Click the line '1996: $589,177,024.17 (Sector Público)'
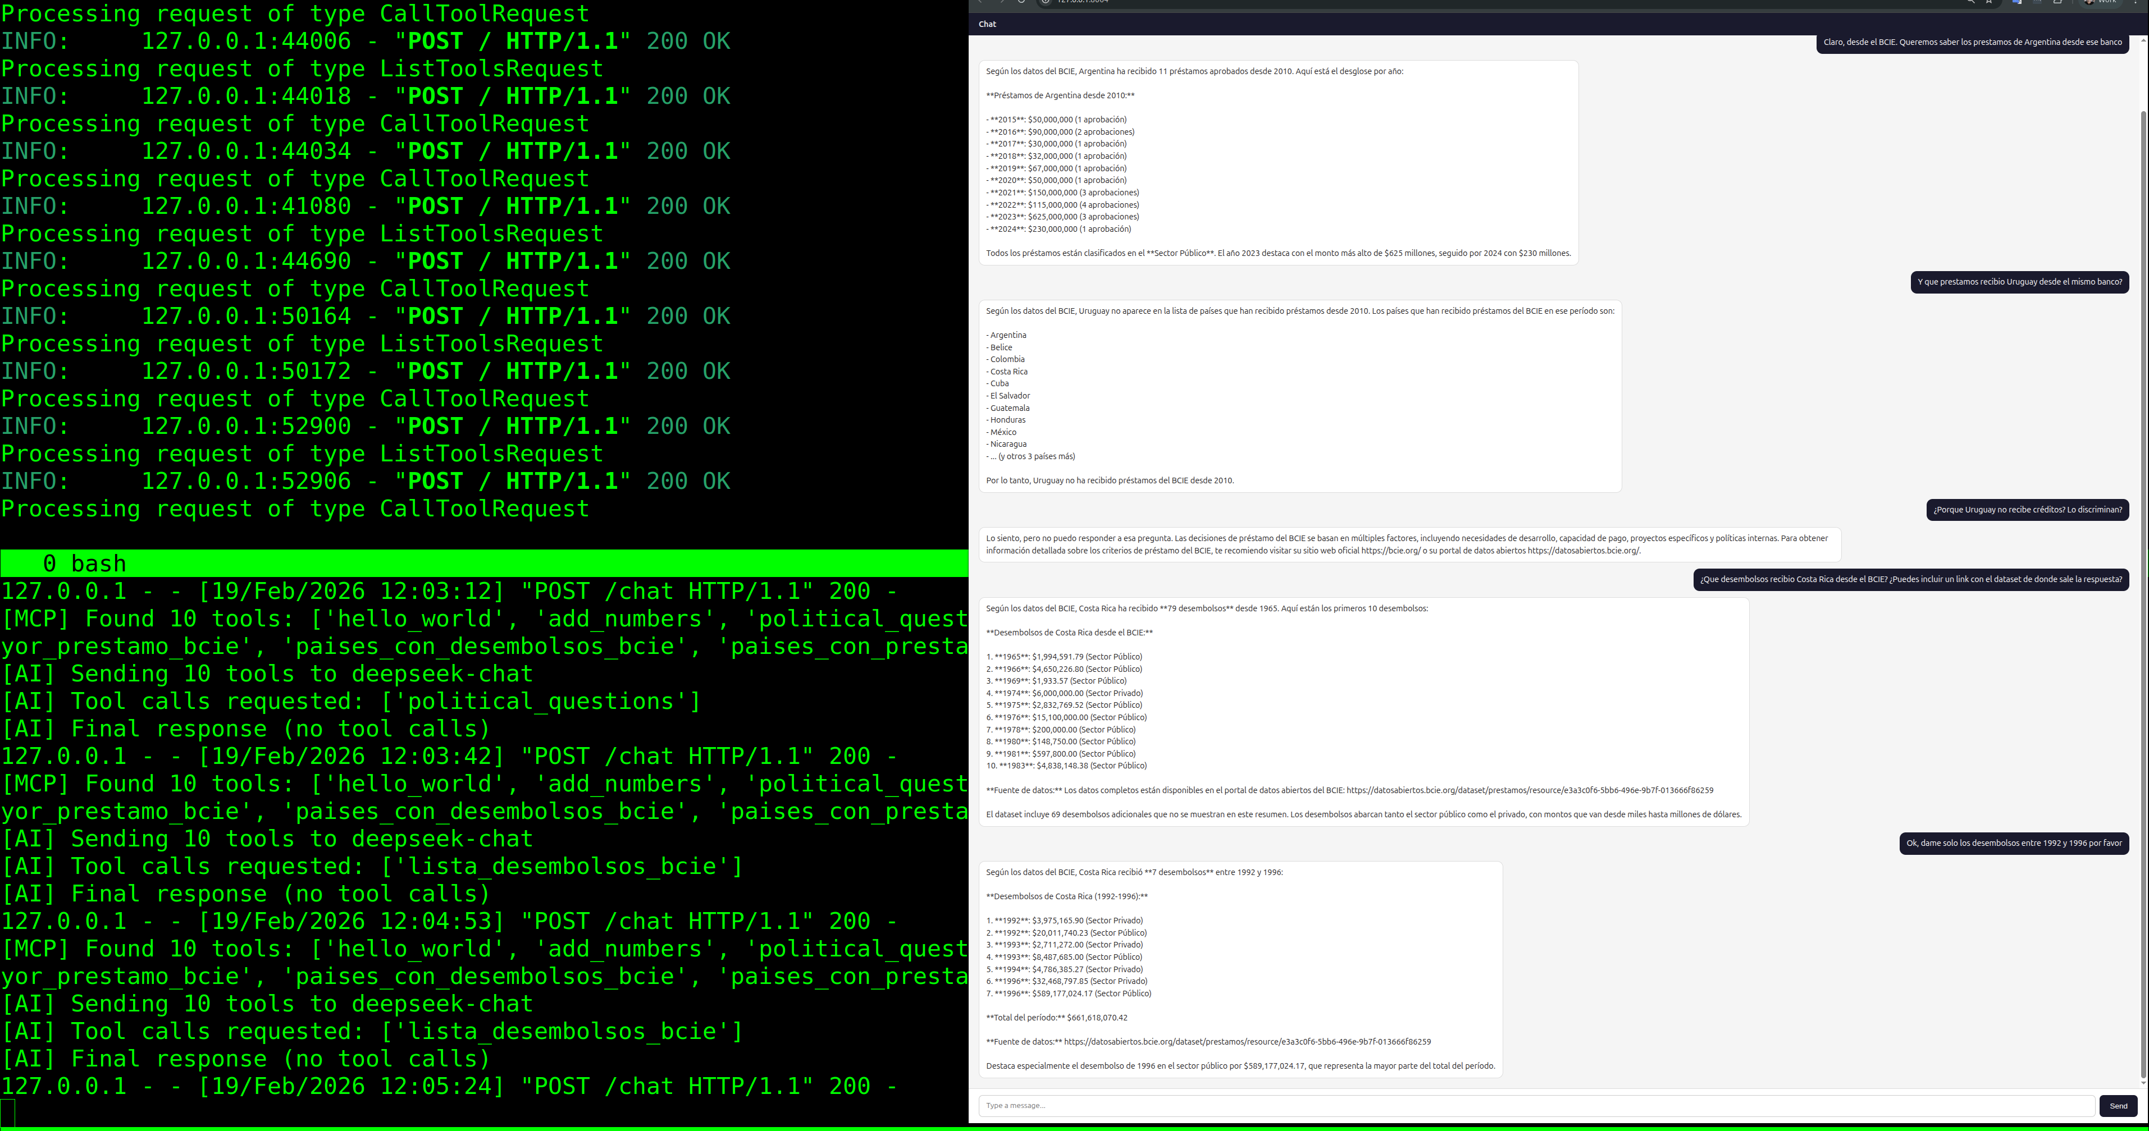 (1069, 994)
